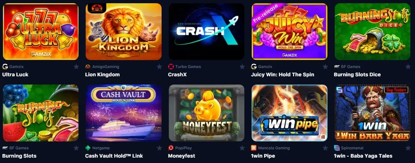Click the Gamzix provider logo under Ultra Luck
The width and height of the screenshot is (415, 163).
click(x=5, y=67)
